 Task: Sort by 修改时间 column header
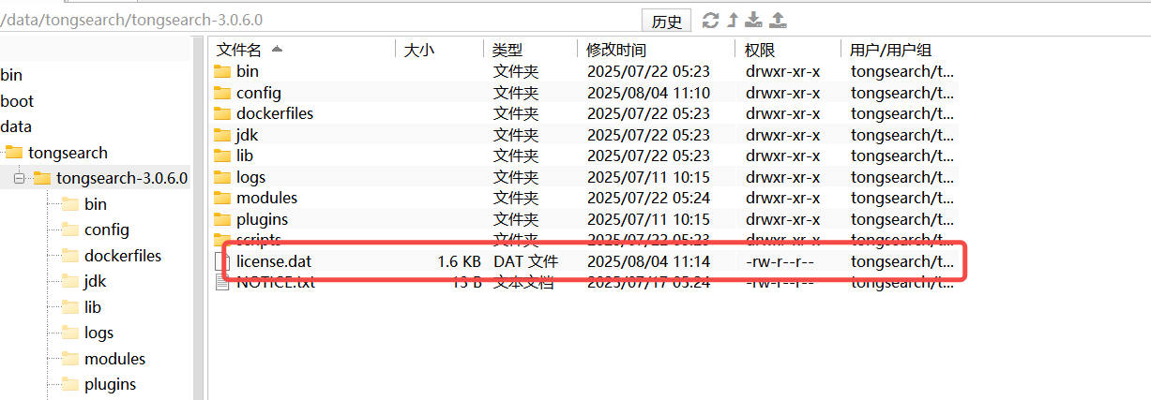616,50
